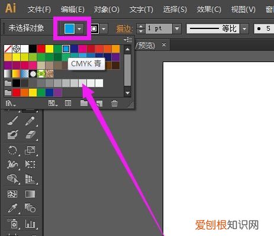The image size is (274, 236).
Task: Pick the black swatch in grays group
Action: [x=16, y=83]
